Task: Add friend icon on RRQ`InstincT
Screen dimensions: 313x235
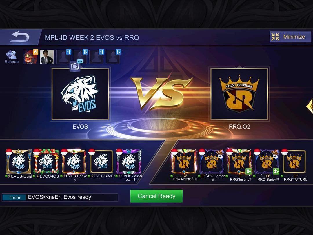Action: (x=248, y=171)
